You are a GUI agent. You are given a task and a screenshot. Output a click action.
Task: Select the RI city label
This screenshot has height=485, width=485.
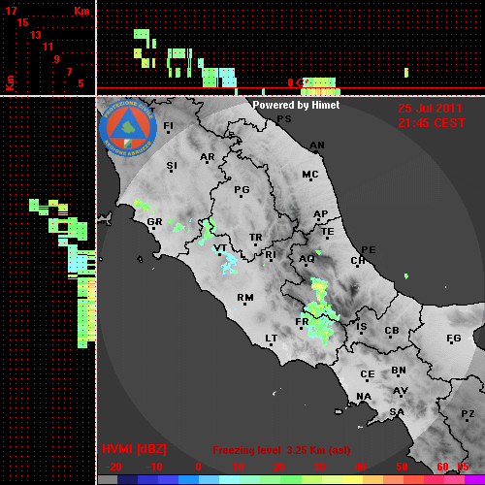coord(271,255)
